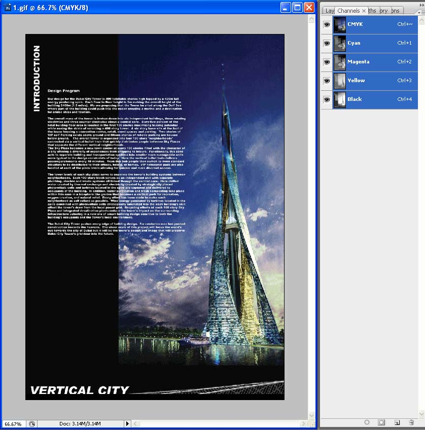Hide the Yellow channel eye icon
425x430 pixels.
(327, 81)
